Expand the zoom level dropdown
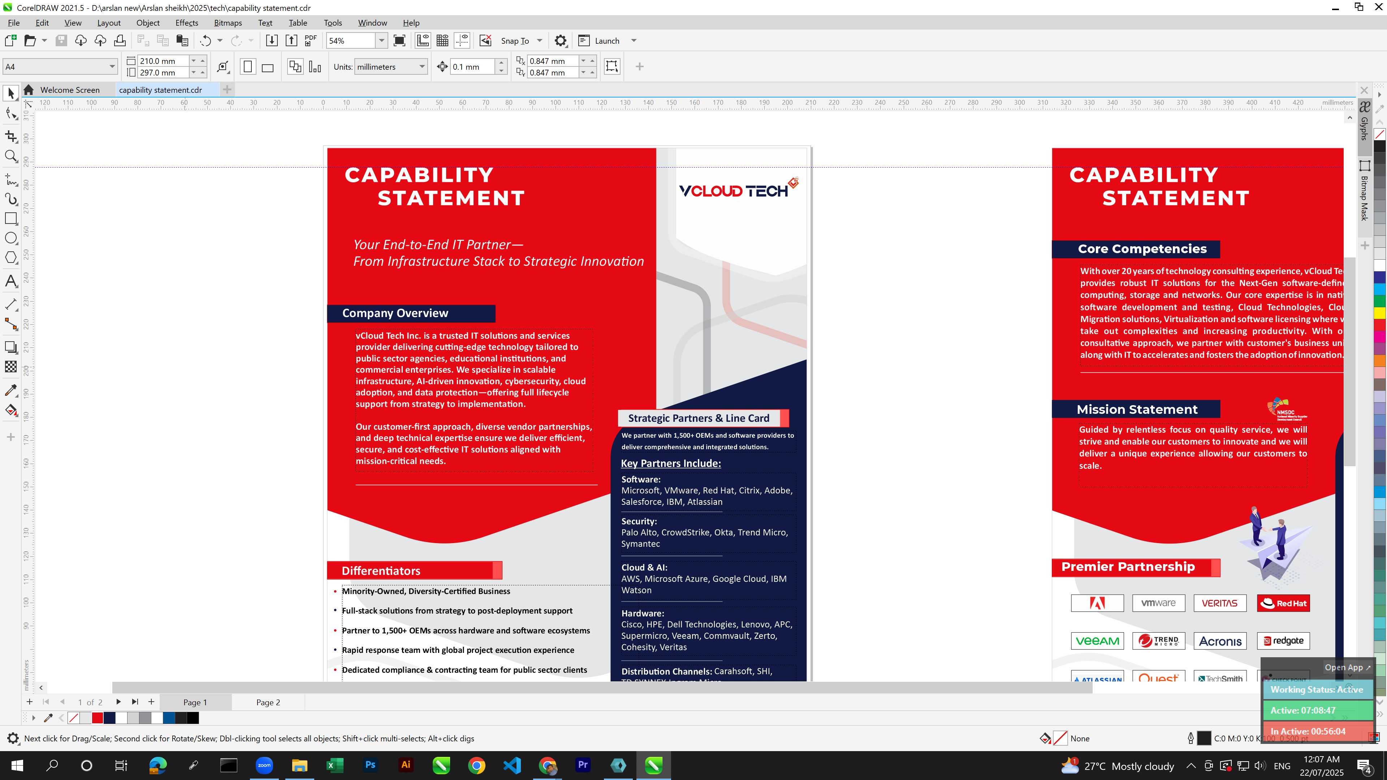1387x780 pixels. click(x=381, y=40)
